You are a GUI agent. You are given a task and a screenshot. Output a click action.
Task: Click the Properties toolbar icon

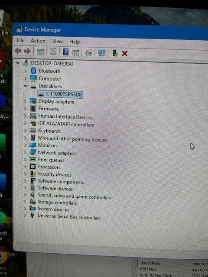[53, 52]
